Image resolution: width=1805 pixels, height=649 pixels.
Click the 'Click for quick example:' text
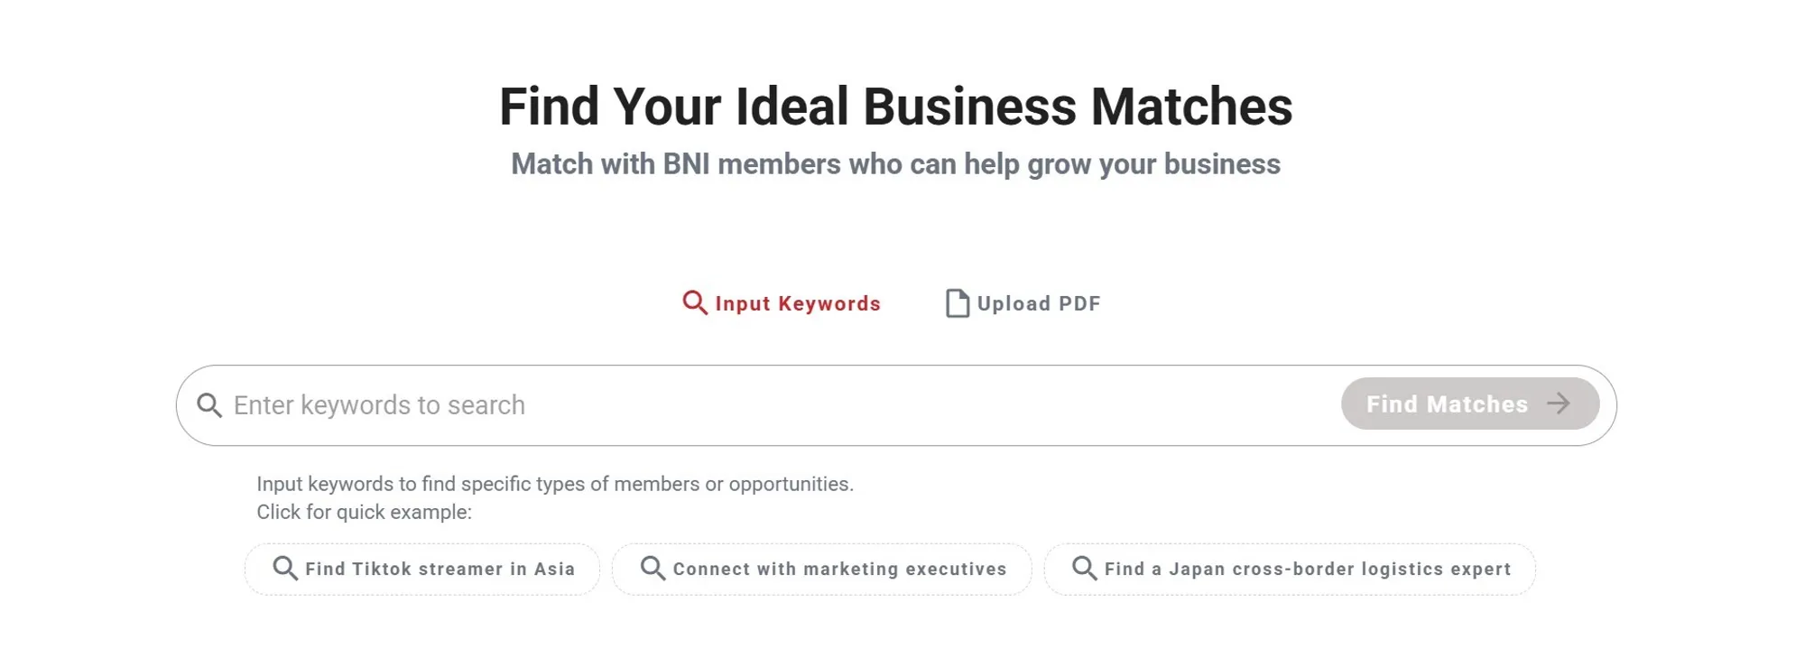(364, 512)
